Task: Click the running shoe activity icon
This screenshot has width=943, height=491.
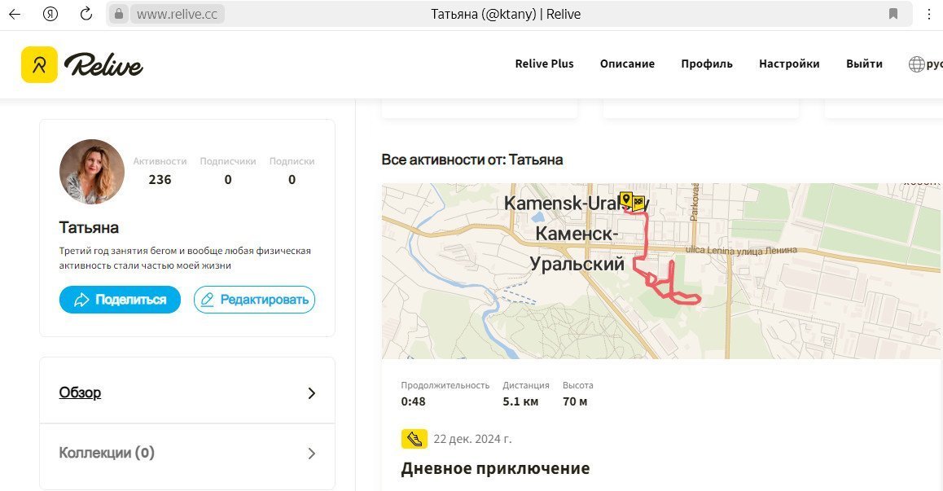Action: point(414,439)
